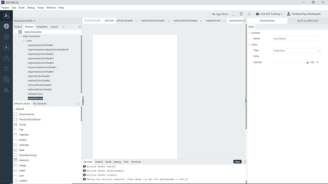The width and height of the screenshot is (328, 184).
Task: Open the performance gauge sidebar icon
Action: tap(6, 58)
